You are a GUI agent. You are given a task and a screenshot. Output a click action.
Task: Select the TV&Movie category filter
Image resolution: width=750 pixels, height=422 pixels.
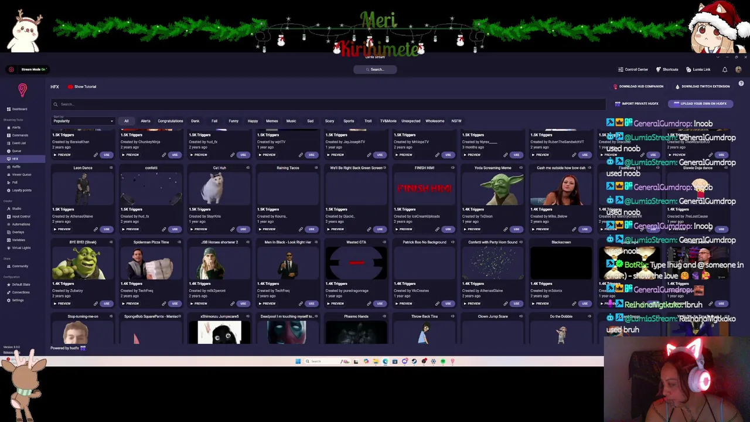click(x=388, y=121)
